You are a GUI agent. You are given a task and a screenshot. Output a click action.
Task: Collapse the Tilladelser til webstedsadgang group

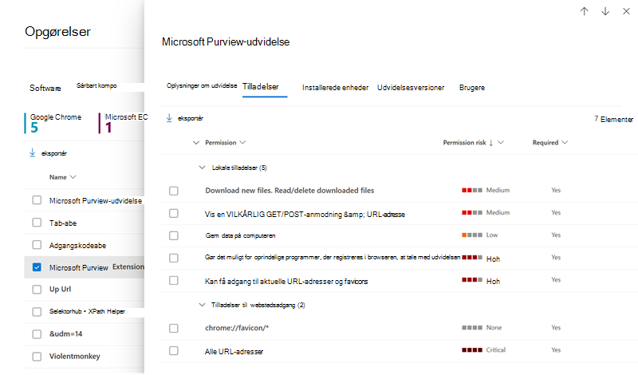202,305
